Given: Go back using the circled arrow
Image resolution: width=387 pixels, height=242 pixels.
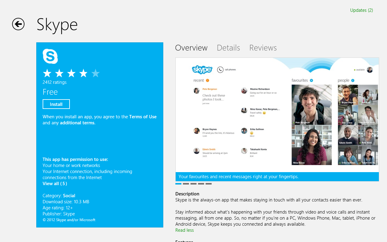Looking at the screenshot, I should (18, 24).
